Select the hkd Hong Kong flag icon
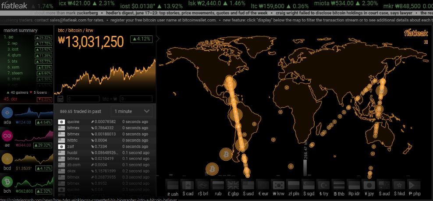The image size is (433, 201). pos(399,185)
